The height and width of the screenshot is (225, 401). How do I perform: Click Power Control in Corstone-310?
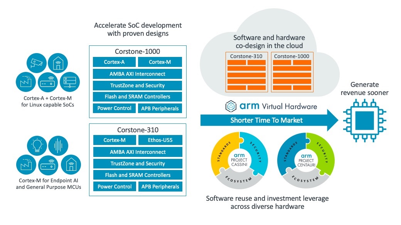115,187
